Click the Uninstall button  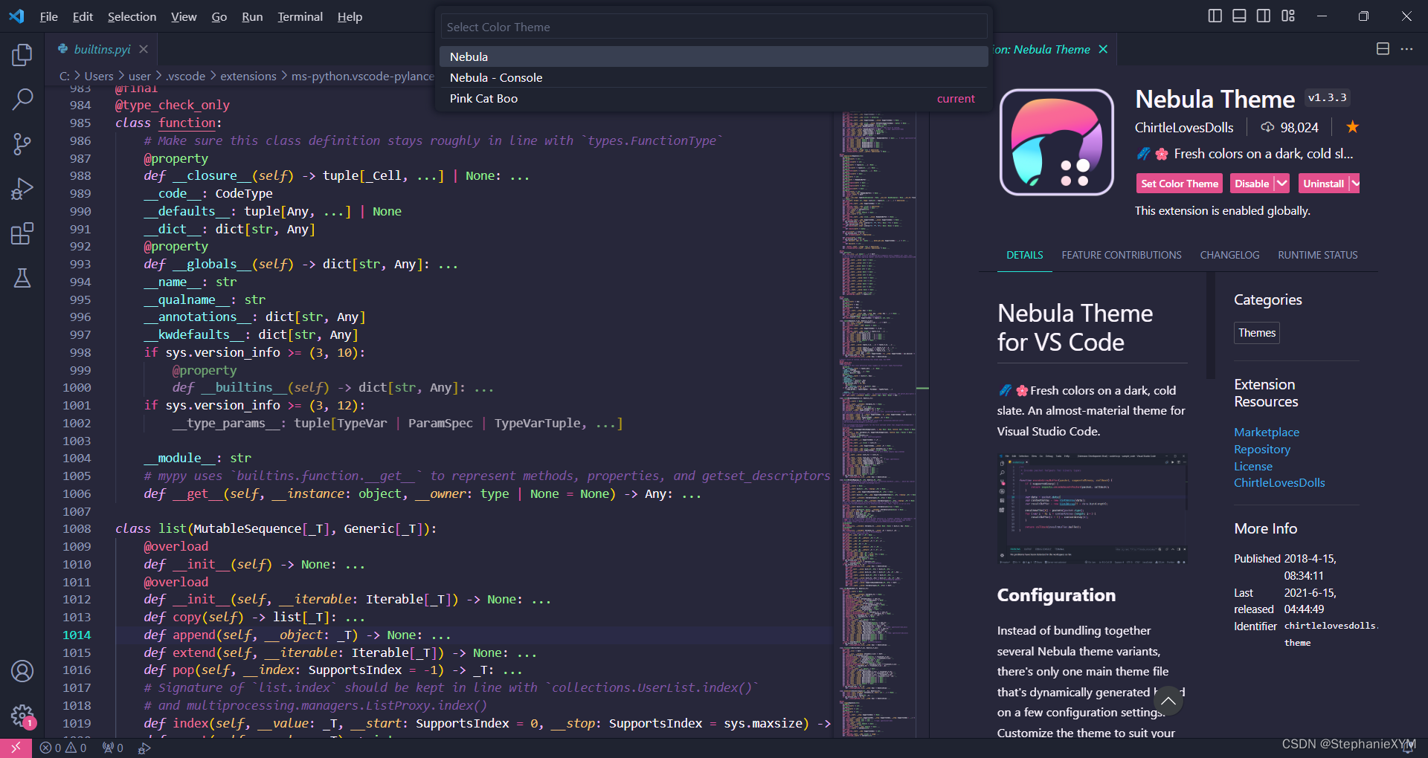click(x=1324, y=184)
